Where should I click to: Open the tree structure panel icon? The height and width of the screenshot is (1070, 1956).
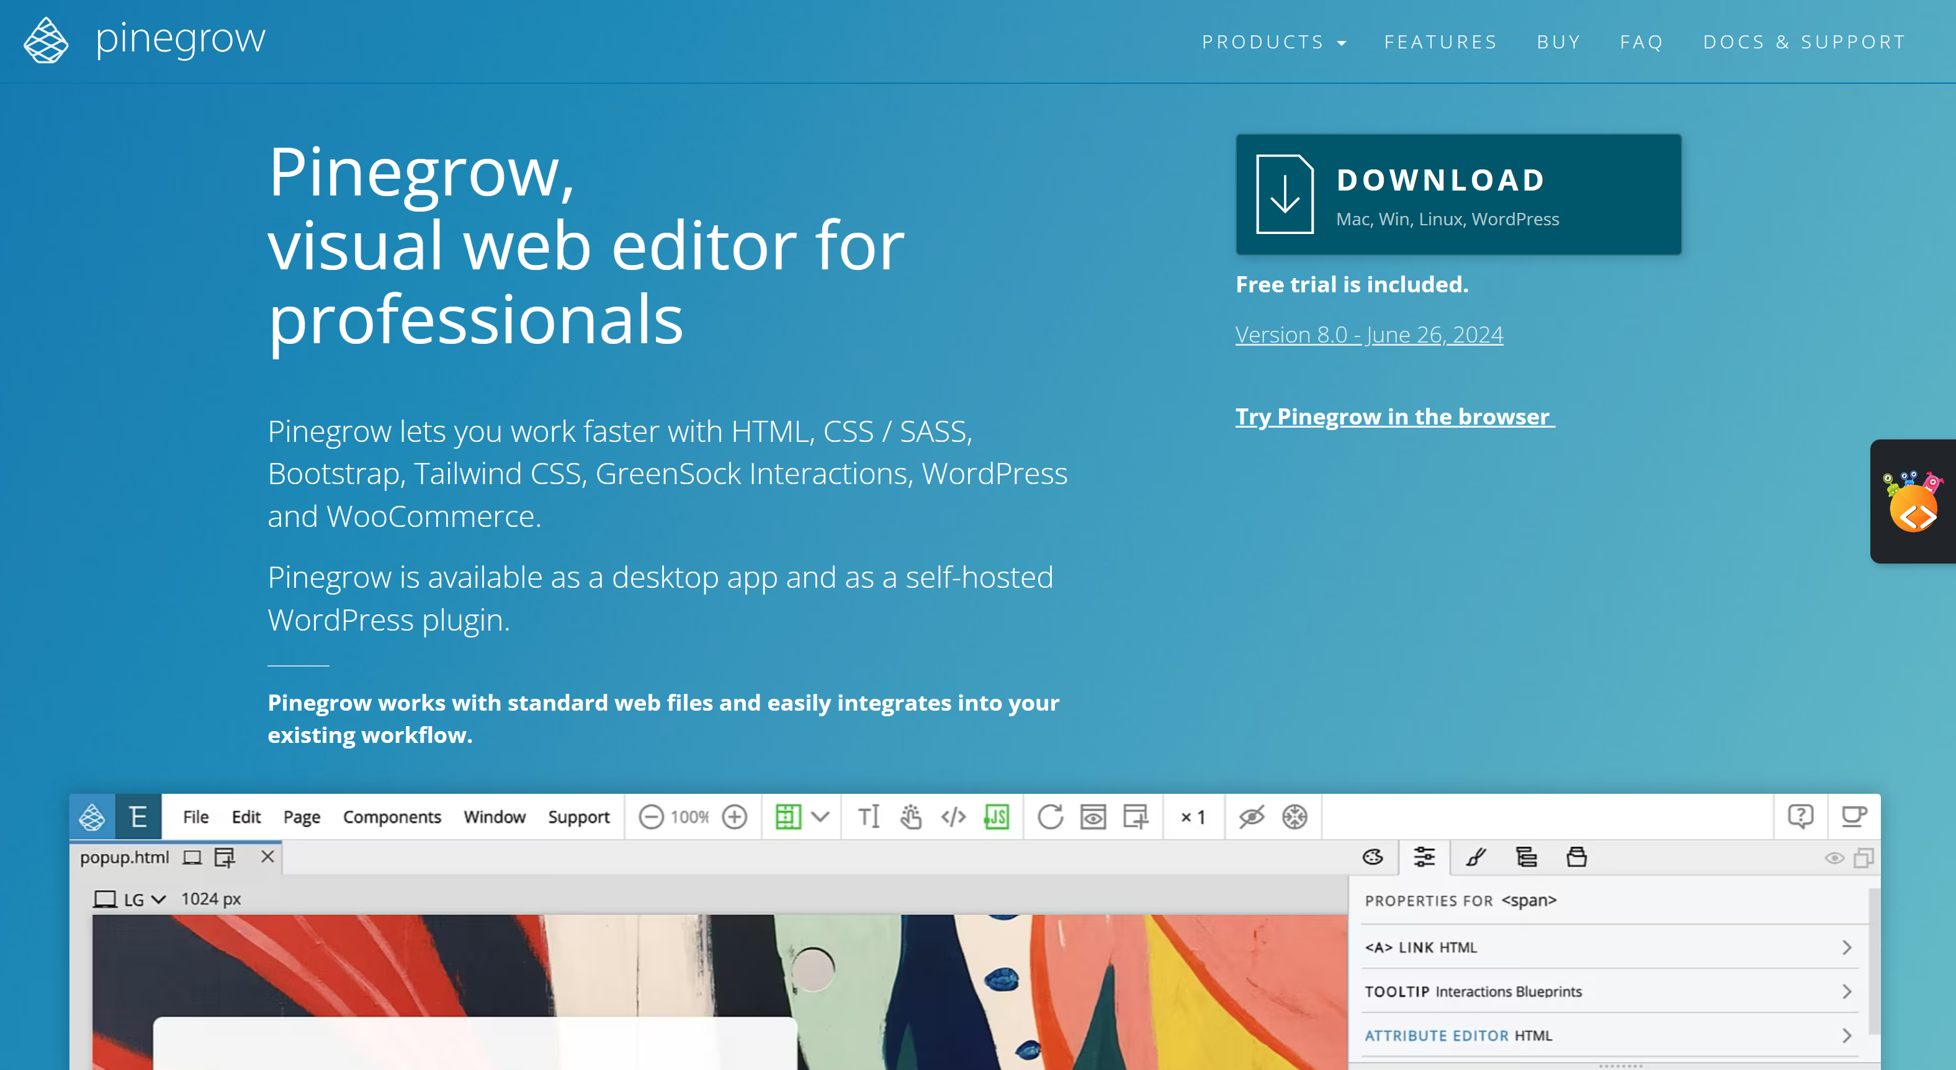(x=1526, y=858)
